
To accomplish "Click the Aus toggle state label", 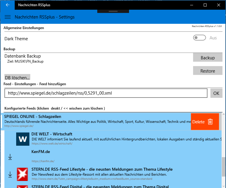I will [213, 38].
